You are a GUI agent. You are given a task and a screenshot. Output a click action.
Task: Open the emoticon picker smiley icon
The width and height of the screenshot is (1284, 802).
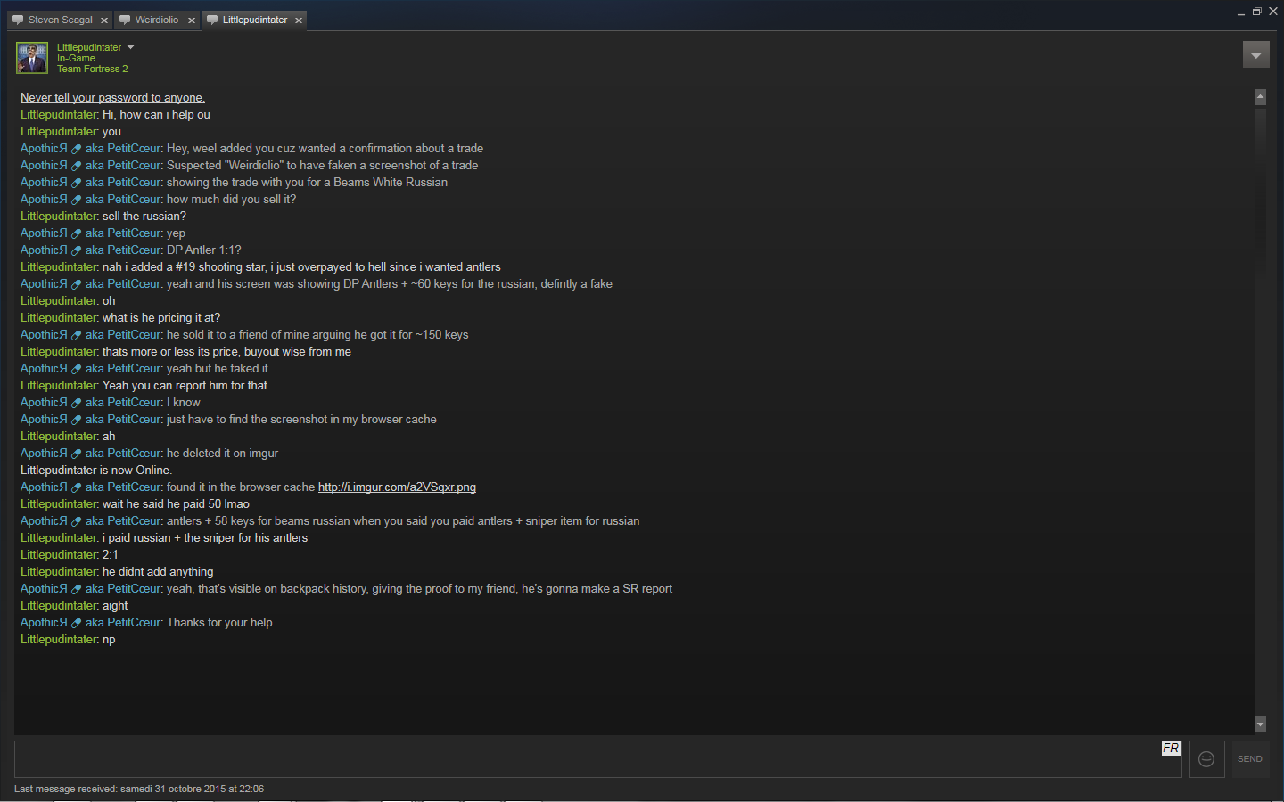click(1206, 759)
